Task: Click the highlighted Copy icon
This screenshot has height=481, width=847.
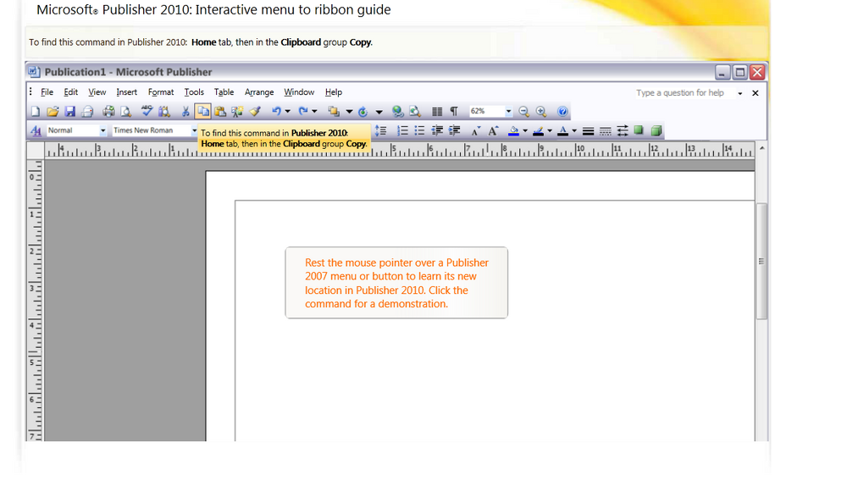Action: 202,112
